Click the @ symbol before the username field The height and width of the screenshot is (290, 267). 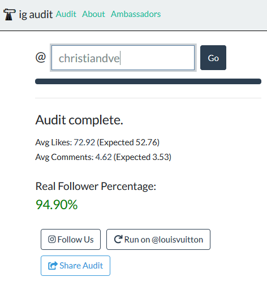click(x=41, y=57)
